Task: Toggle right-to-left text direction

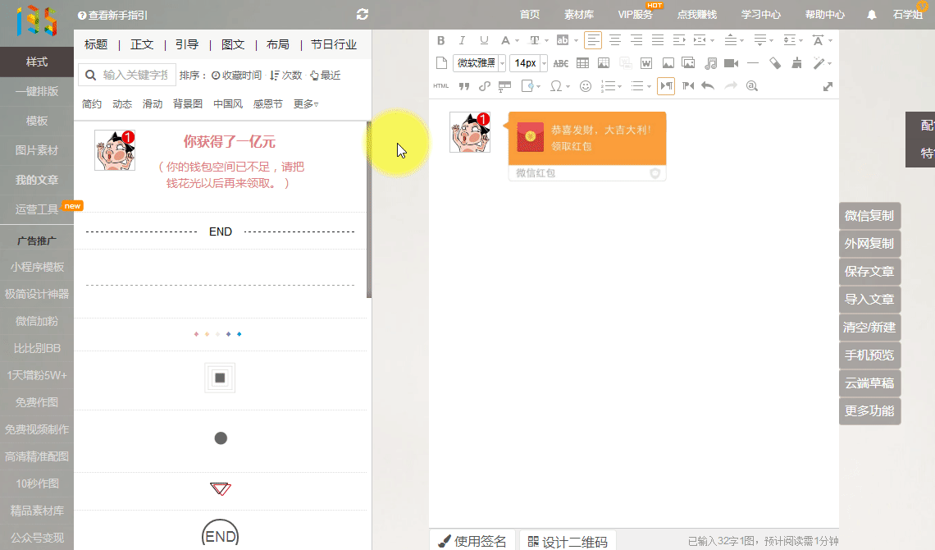Action: click(688, 86)
